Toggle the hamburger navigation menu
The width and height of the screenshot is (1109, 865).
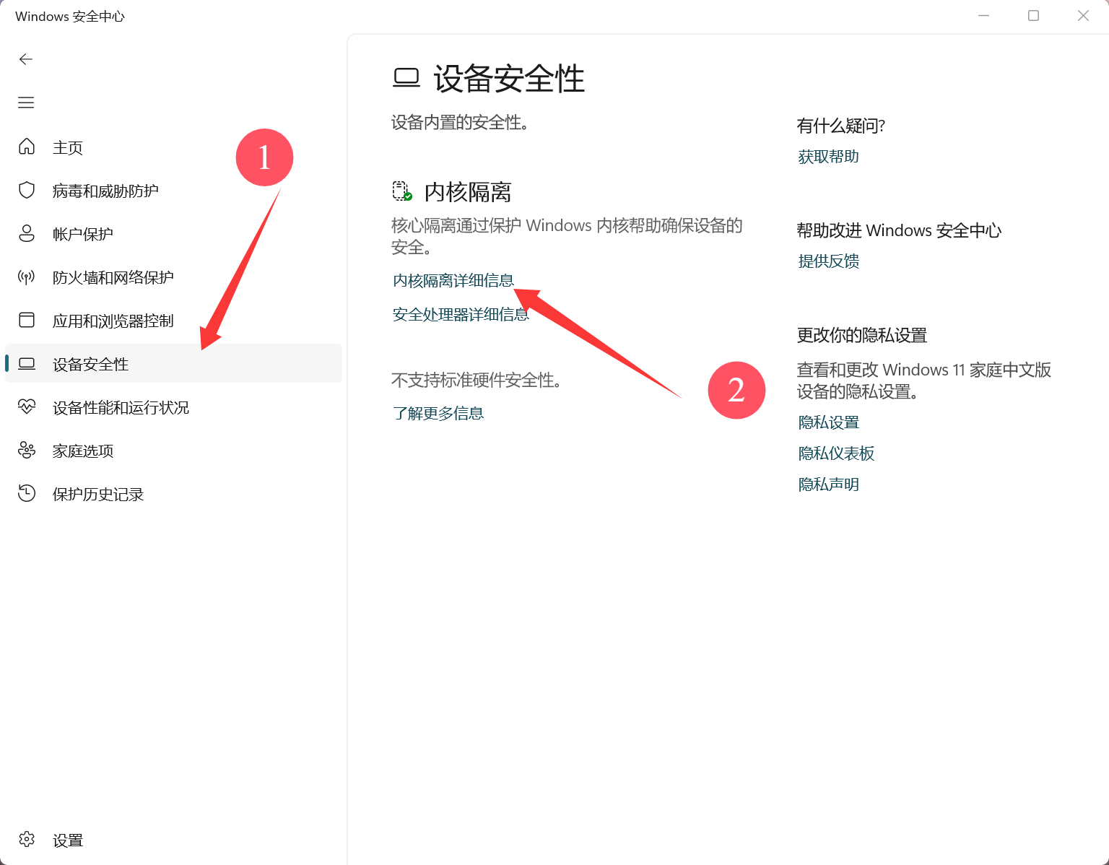pyautogui.click(x=26, y=103)
